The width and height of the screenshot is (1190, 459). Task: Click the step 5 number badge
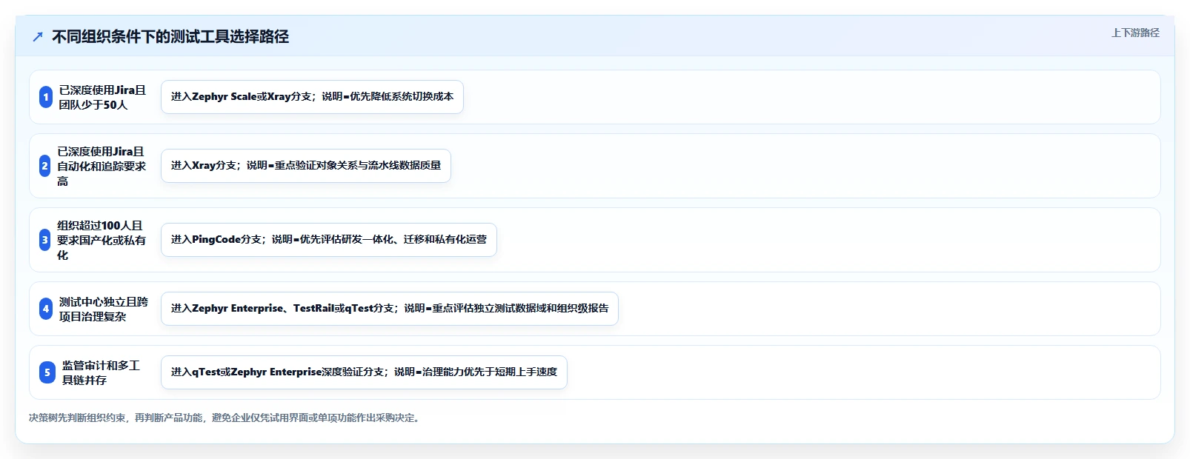pos(47,372)
